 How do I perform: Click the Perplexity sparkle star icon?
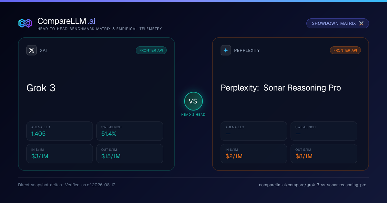(226, 50)
